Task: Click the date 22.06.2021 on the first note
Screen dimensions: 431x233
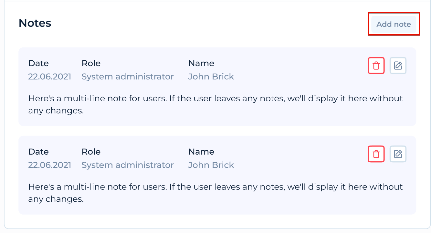Action: coord(50,76)
